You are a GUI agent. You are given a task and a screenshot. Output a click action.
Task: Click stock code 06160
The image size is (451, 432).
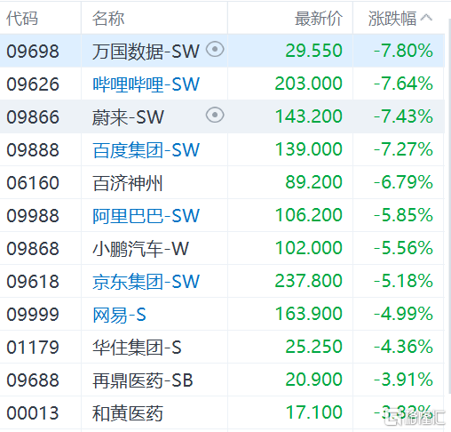(33, 182)
